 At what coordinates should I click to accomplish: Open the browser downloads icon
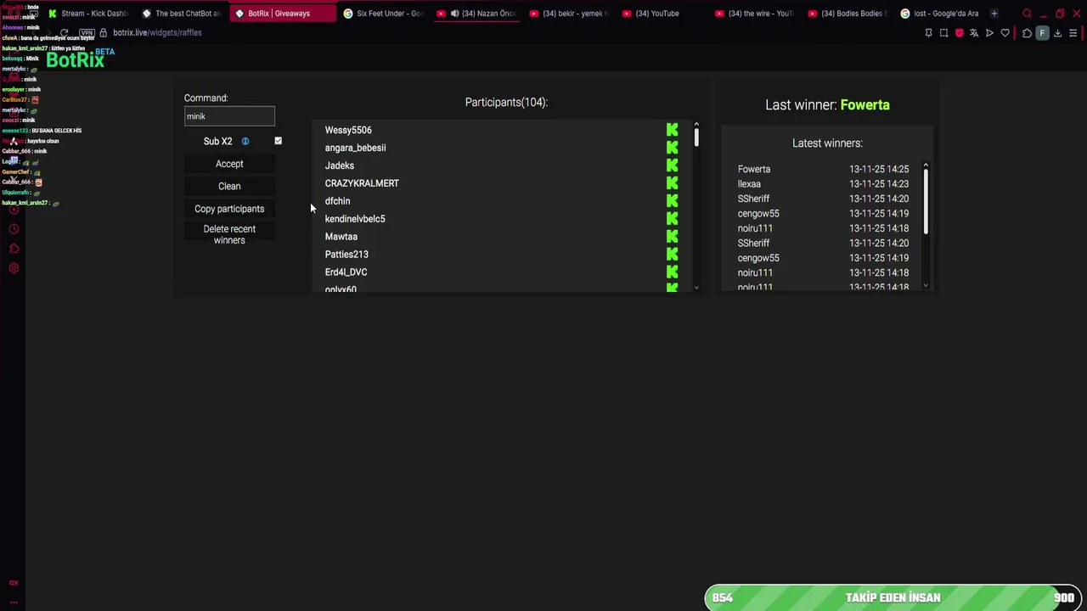pos(1057,33)
